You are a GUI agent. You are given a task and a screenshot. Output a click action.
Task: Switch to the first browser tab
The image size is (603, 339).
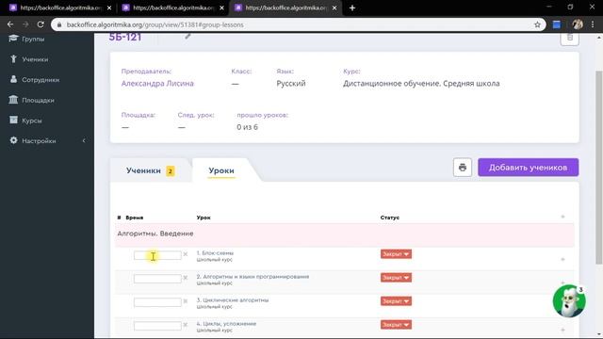click(59, 8)
